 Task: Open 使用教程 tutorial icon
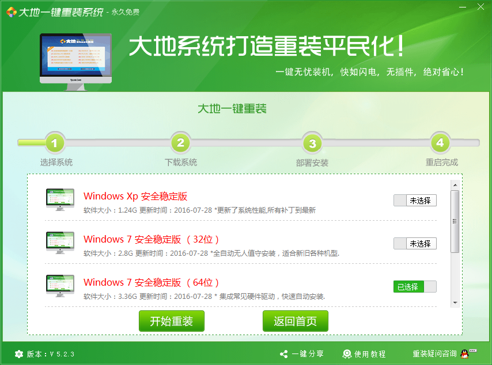[347, 354]
